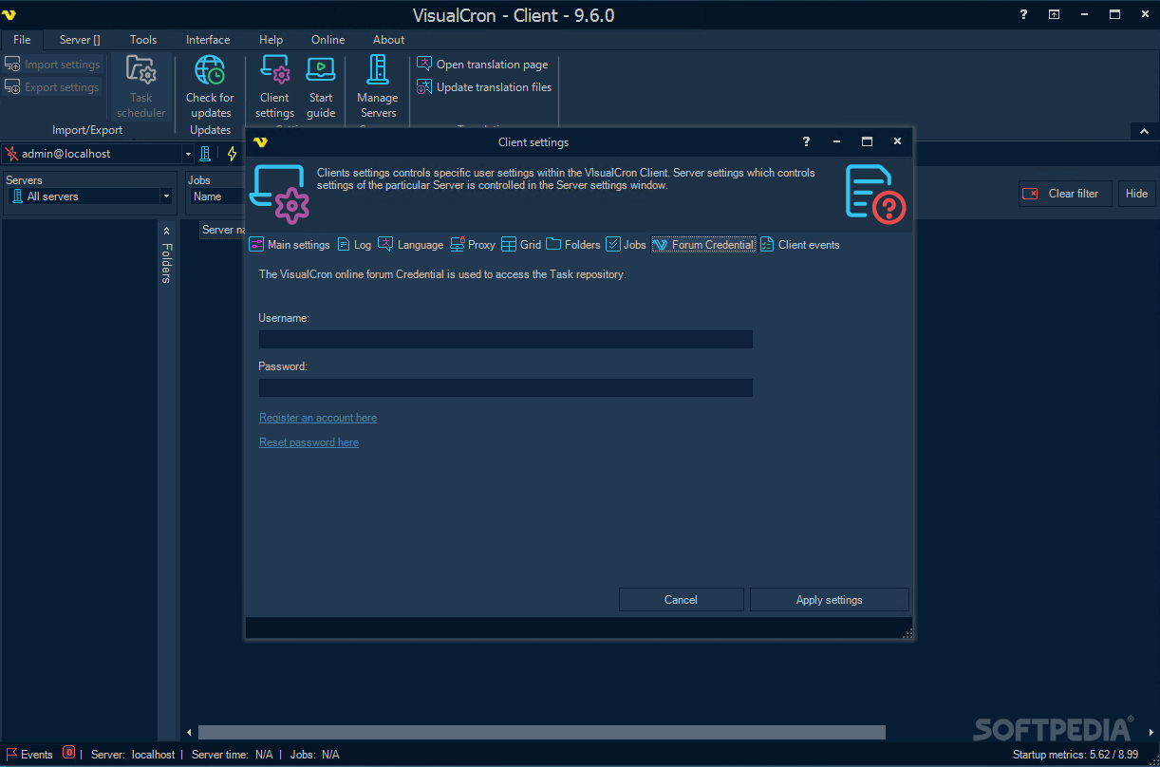The image size is (1160, 767).
Task: Switch to the Interface ribbon tab
Action: 208,40
